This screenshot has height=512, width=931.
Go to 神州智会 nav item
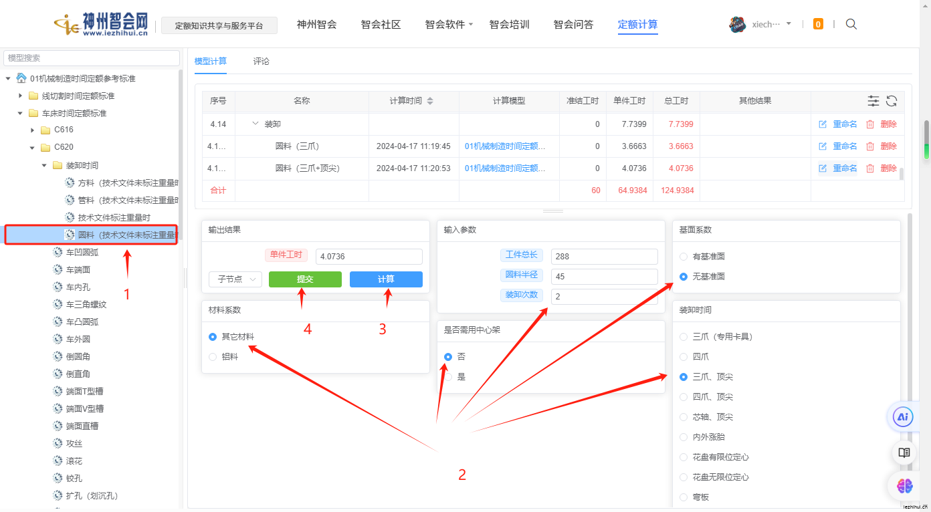(317, 25)
